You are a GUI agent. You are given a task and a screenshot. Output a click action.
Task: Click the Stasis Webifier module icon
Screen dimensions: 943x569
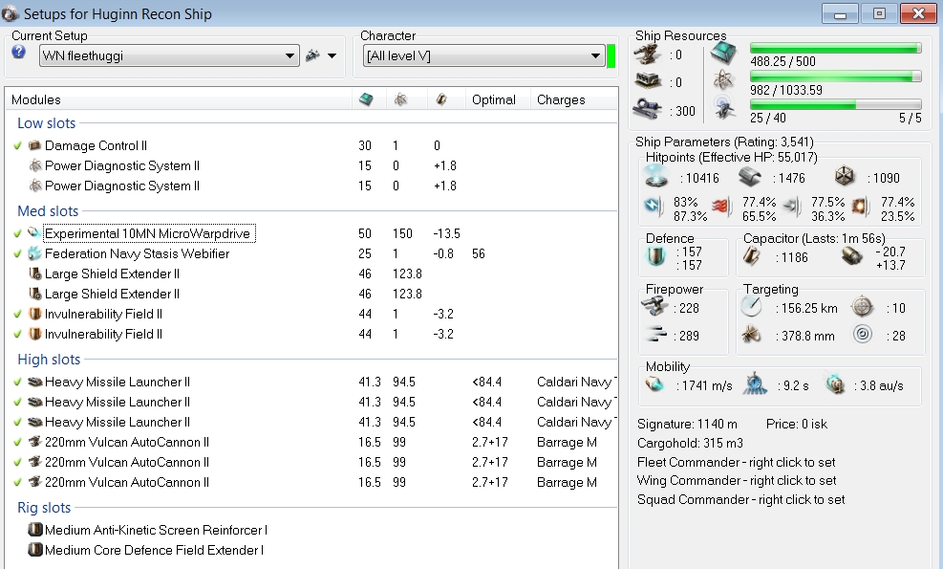click(x=35, y=253)
